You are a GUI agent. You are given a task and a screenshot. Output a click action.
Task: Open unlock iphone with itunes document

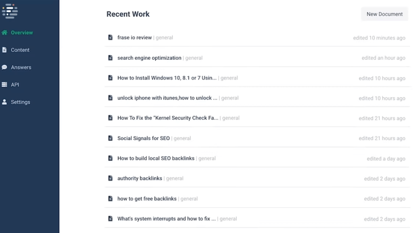pos(167,98)
